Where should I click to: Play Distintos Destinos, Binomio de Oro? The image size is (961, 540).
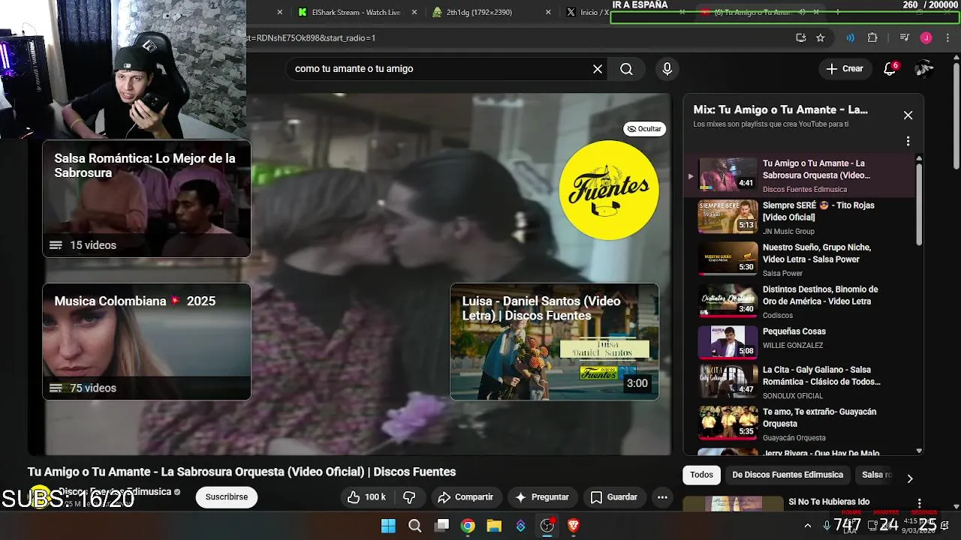point(800,301)
